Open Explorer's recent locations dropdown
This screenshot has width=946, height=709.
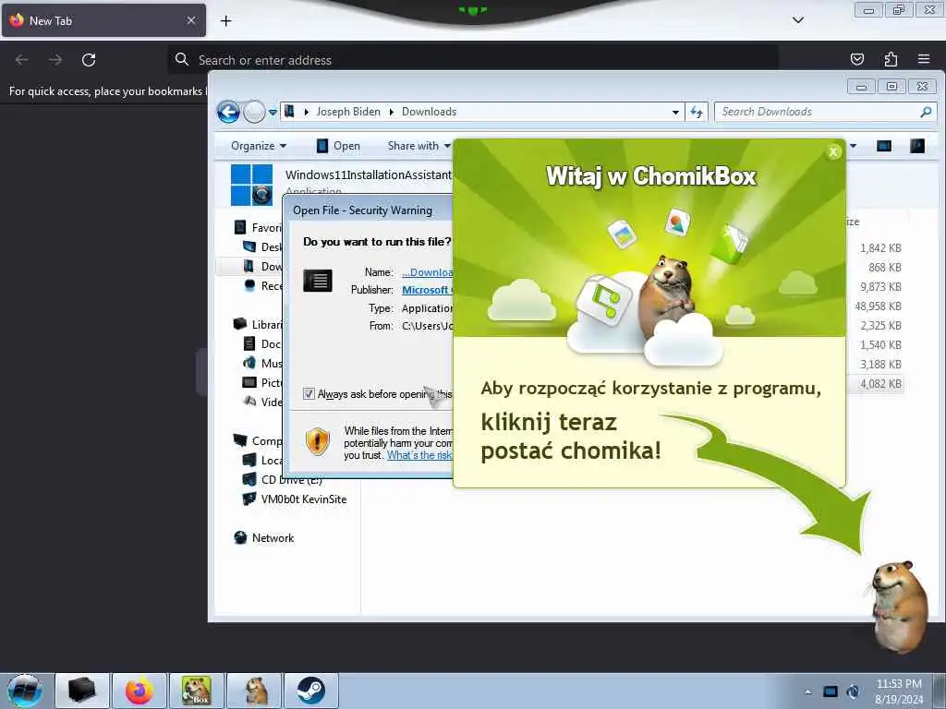(273, 112)
